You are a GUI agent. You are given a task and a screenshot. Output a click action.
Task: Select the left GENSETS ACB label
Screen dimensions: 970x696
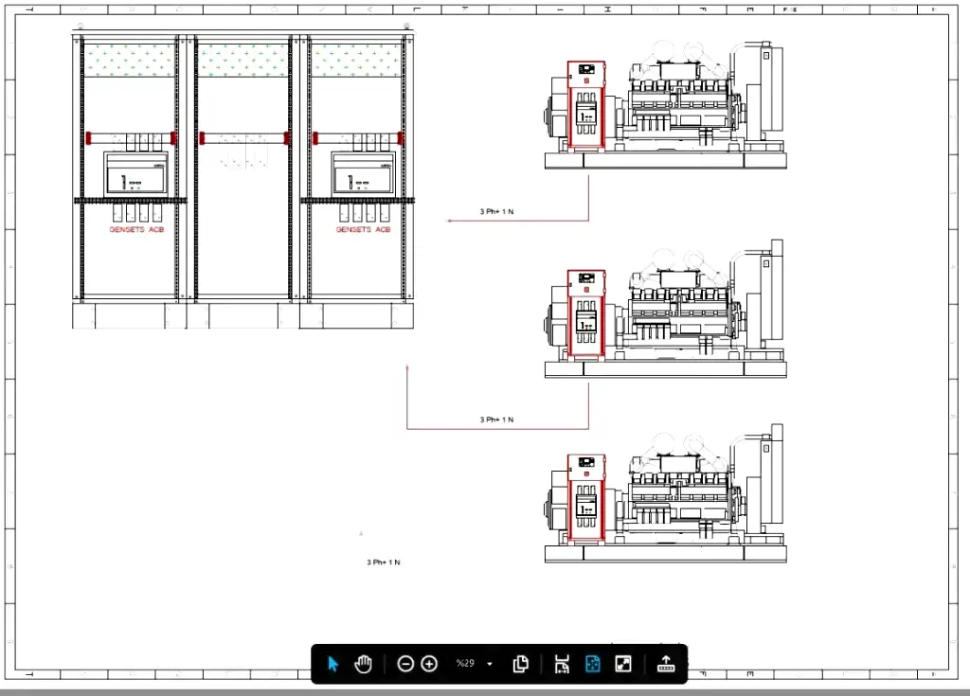[x=136, y=230]
